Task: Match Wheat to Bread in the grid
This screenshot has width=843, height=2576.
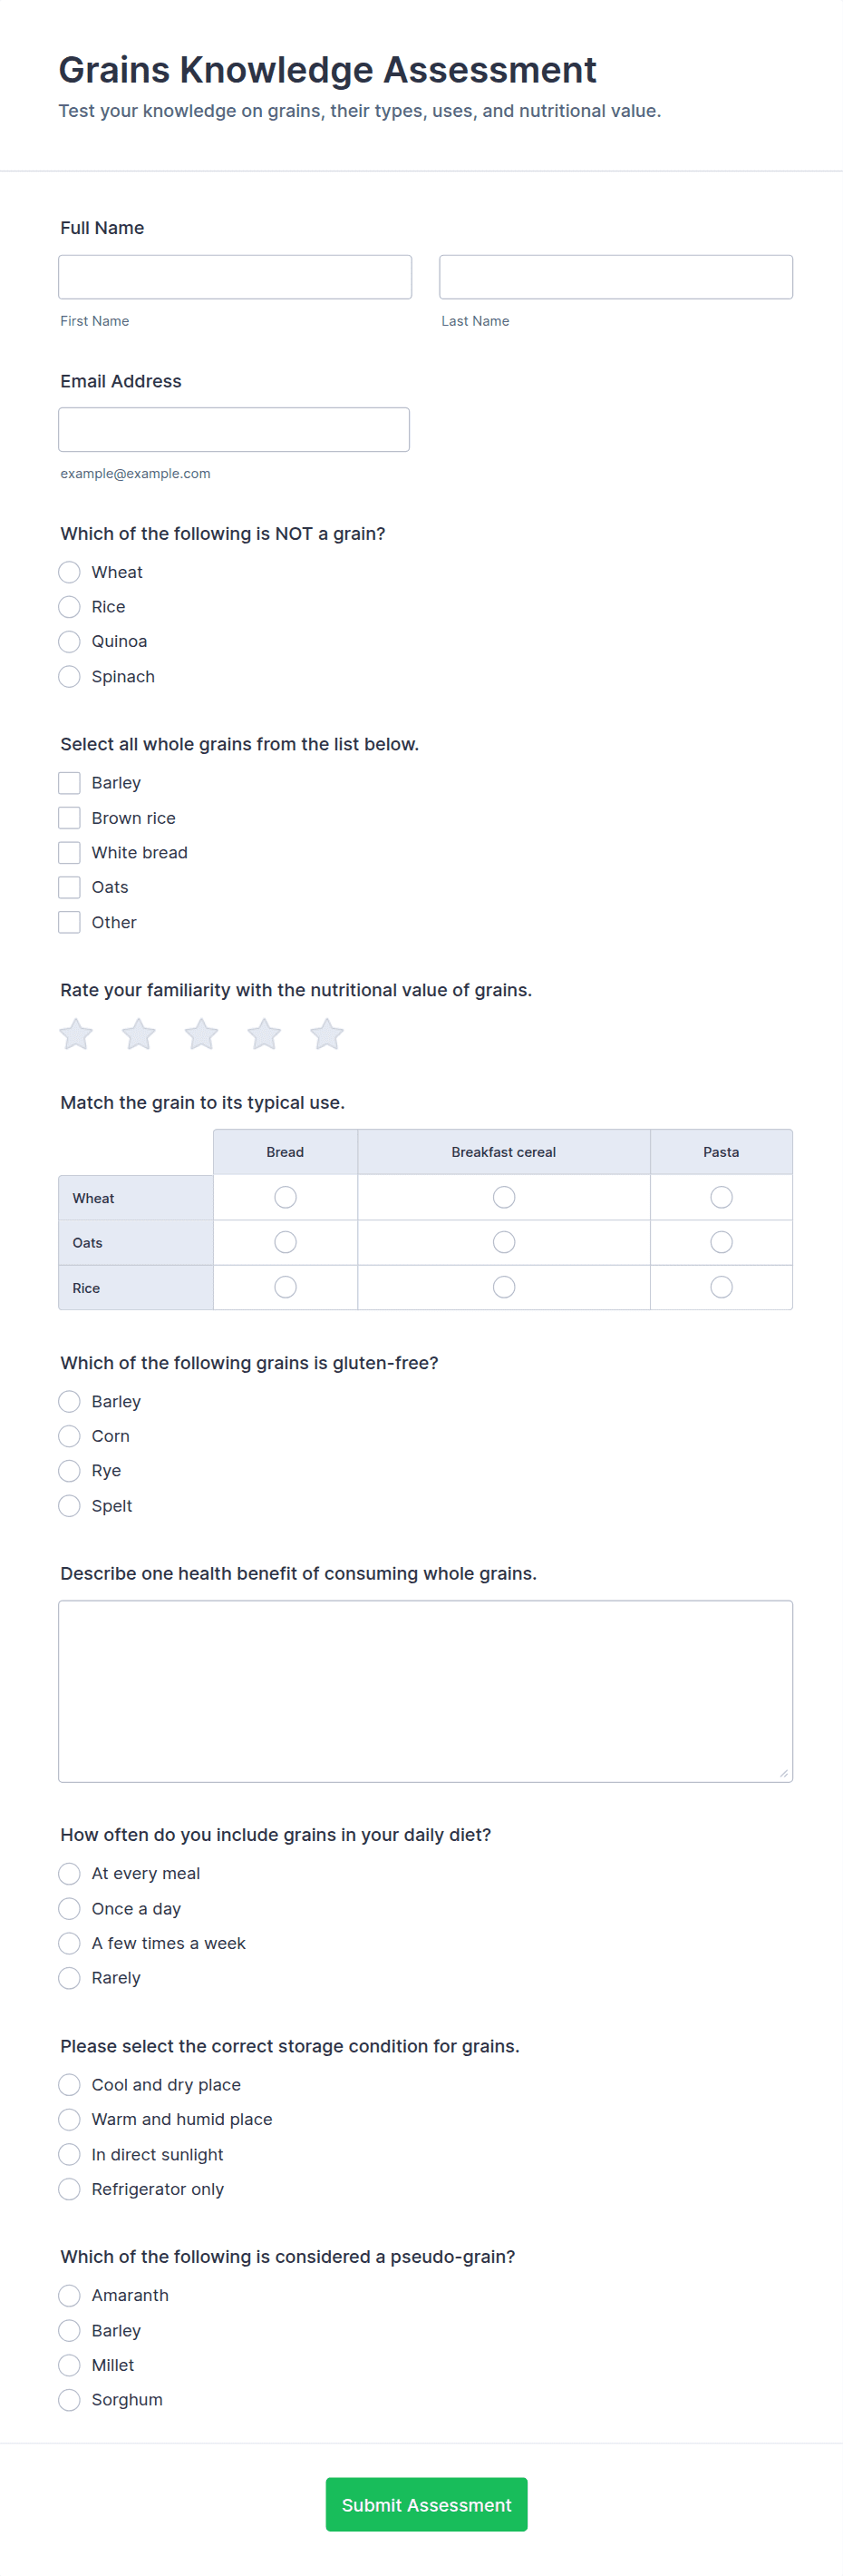Action: click(x=286, y=1197)
